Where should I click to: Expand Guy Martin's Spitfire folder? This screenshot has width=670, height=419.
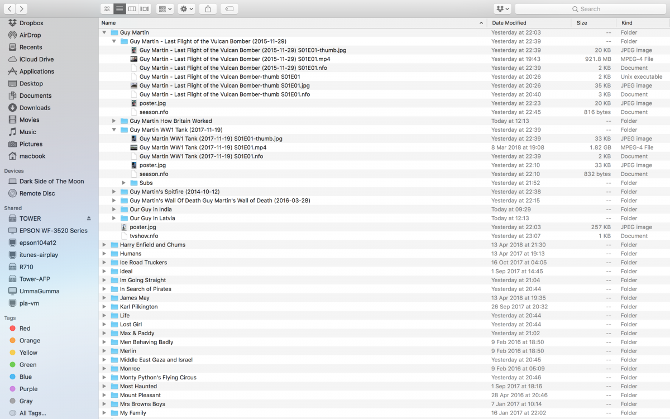[x=114, y=192]
